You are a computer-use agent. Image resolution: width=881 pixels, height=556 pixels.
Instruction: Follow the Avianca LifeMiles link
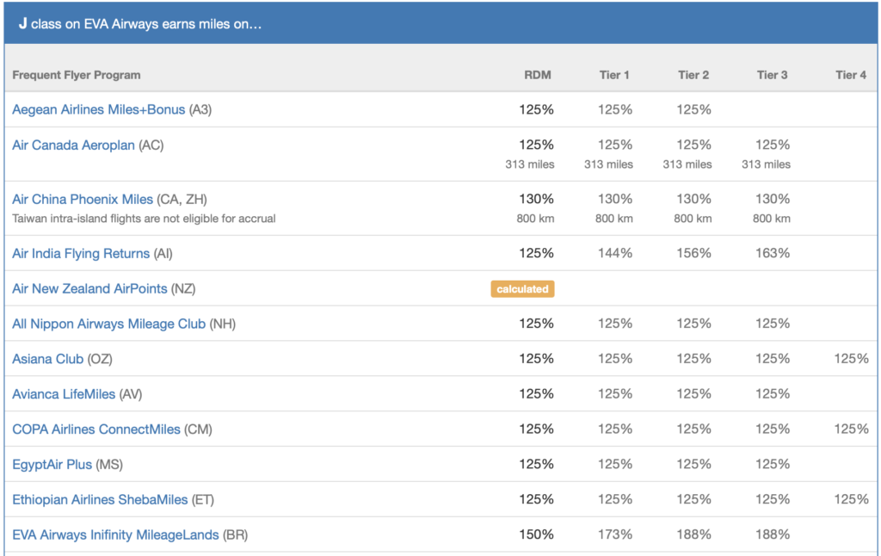(64, 394)
